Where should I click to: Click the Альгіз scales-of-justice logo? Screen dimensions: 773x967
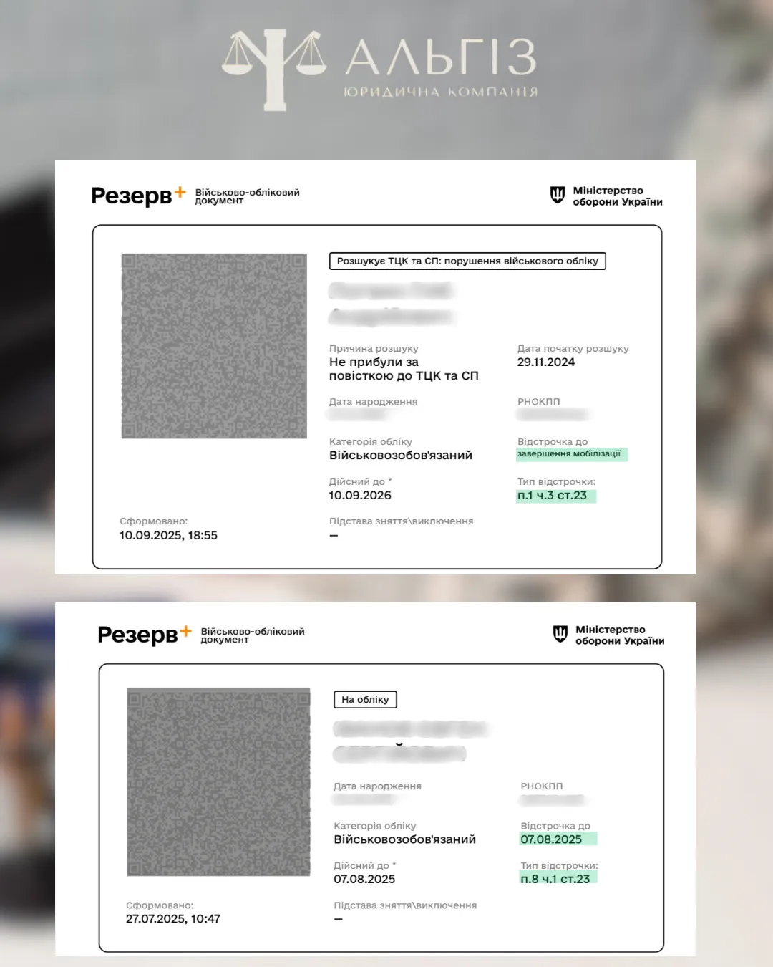(274, 69)
